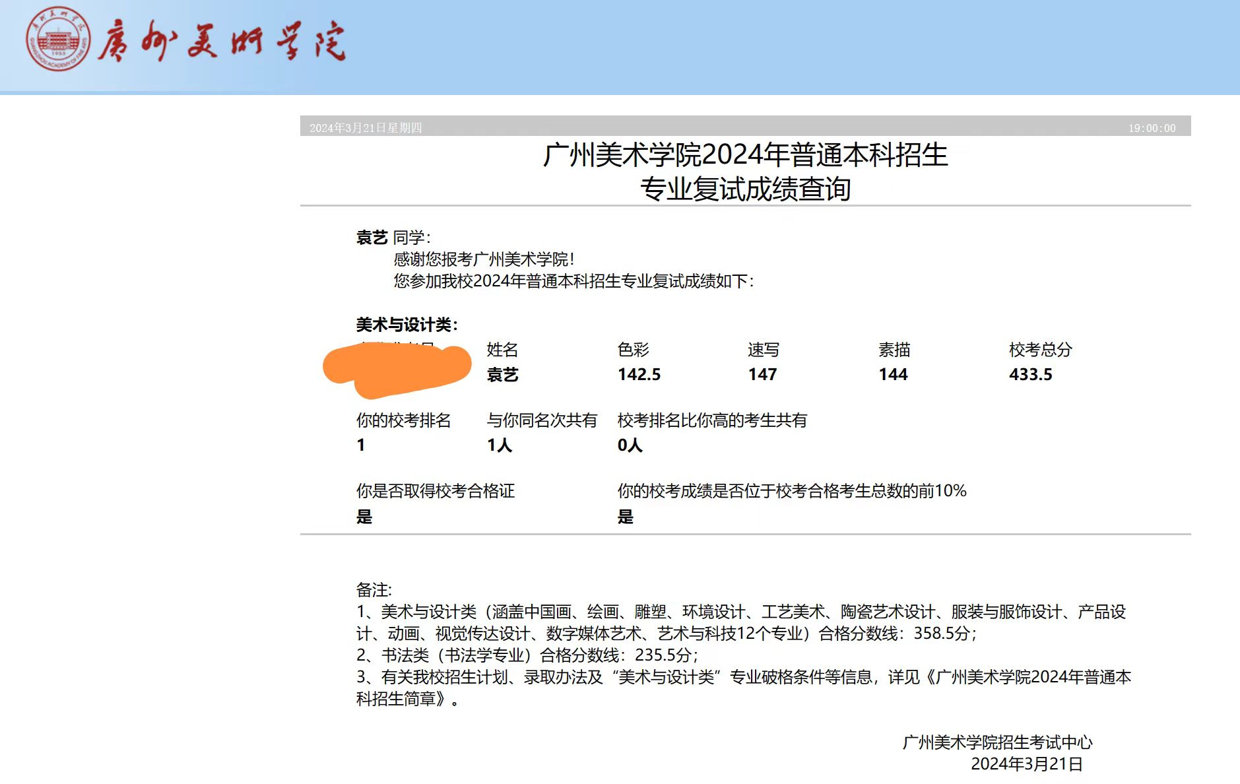1240x784 pixels.
Task: Click the subheading 专业复试成绩查询
Action: tap(745, 189)
